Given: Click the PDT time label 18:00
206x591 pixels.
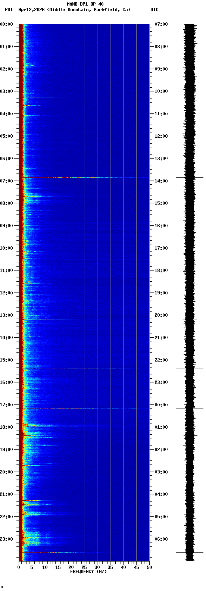Looking at the screenshot, I should click(x=6, y=427).
